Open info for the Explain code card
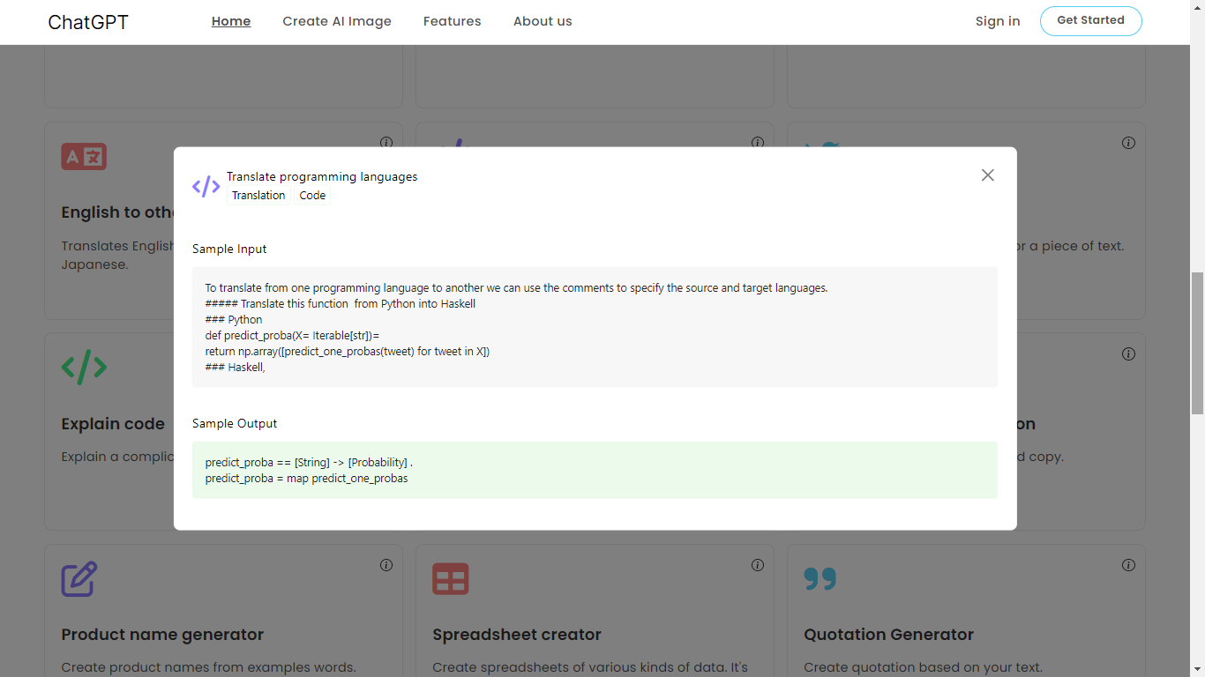 click(x=385, y=353)
